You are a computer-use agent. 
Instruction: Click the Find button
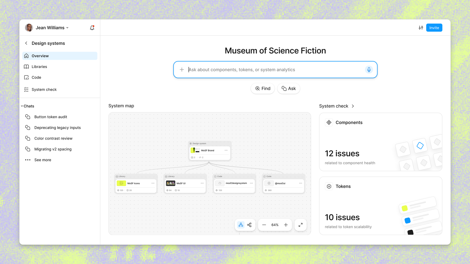click(x=263, y=89)
